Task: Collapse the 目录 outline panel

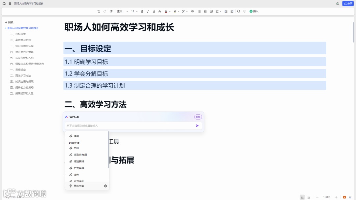Action: (6, 22)
